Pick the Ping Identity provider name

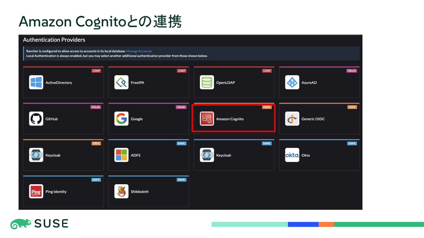click(56, 192)
